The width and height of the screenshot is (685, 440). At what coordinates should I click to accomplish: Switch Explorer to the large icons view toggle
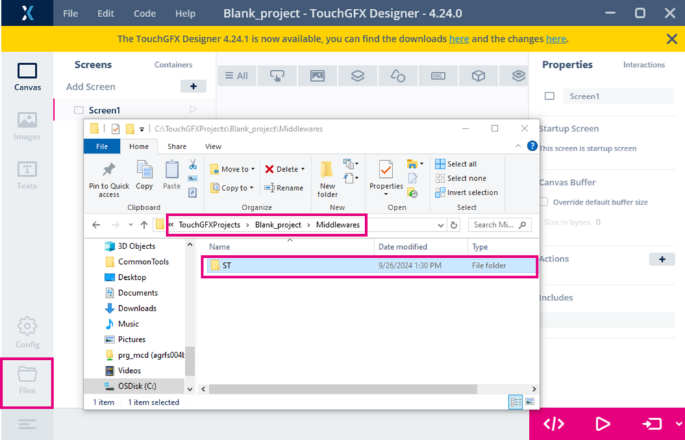pyautogui.click(x=530, y=402)
